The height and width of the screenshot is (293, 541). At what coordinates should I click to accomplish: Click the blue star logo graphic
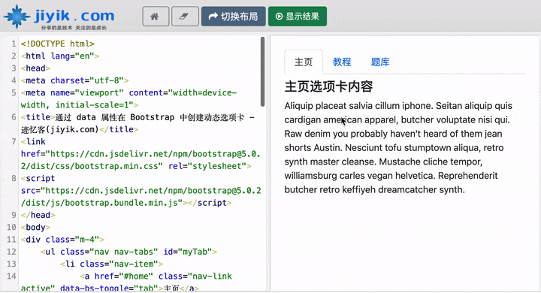tap(17, 17)
